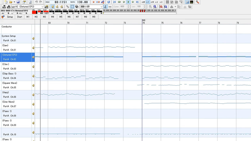Zoom out horizontally with blue magnifier

coord(155,7)
